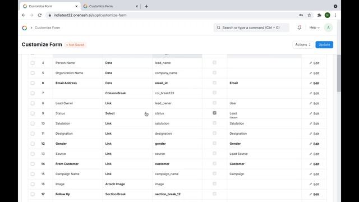This screenshot has height=202, width=359.
Task: Click the Update button
Action: click(x=324, y=45)
